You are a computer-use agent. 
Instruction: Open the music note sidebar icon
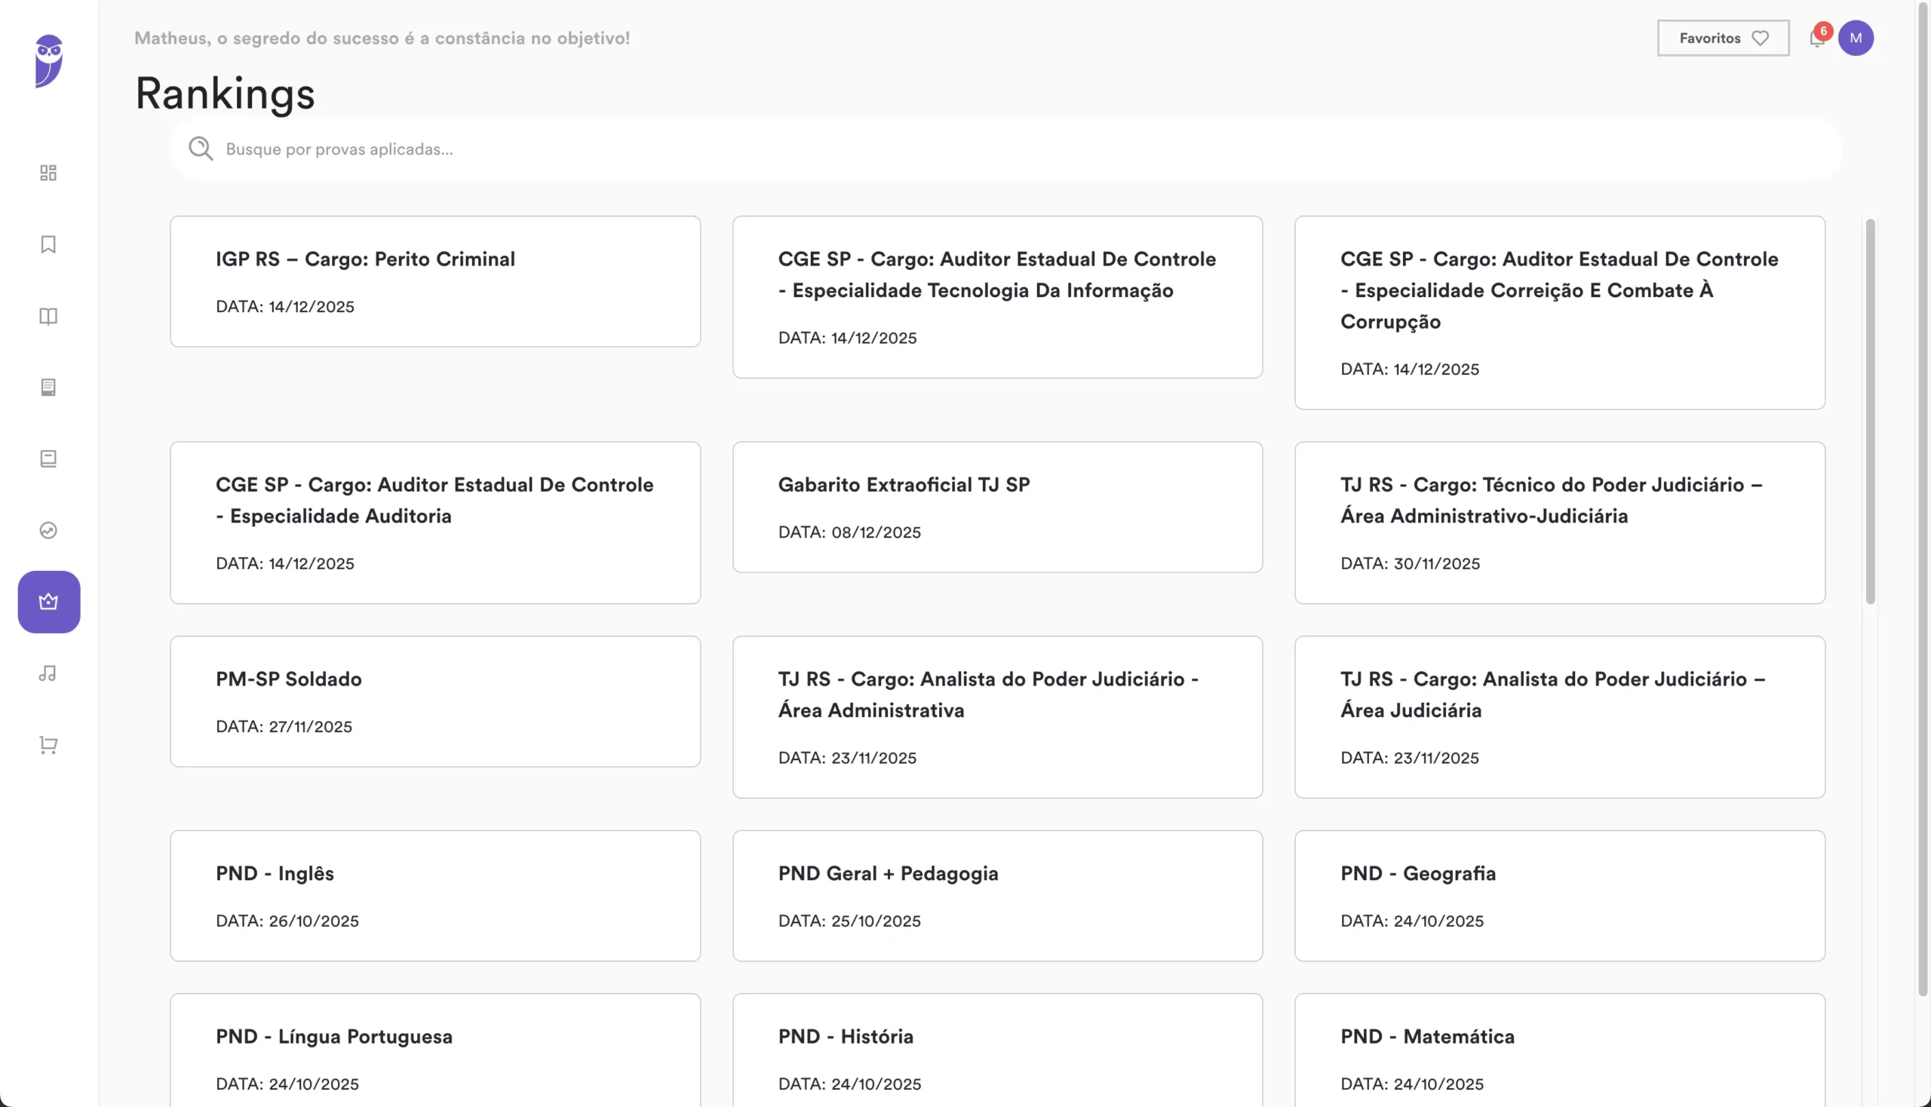click(49, 673)
